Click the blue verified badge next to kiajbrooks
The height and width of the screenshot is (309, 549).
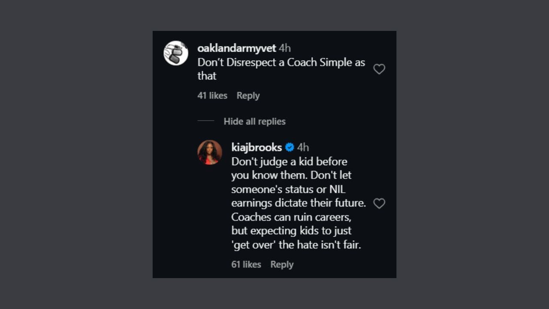point(290,147)
